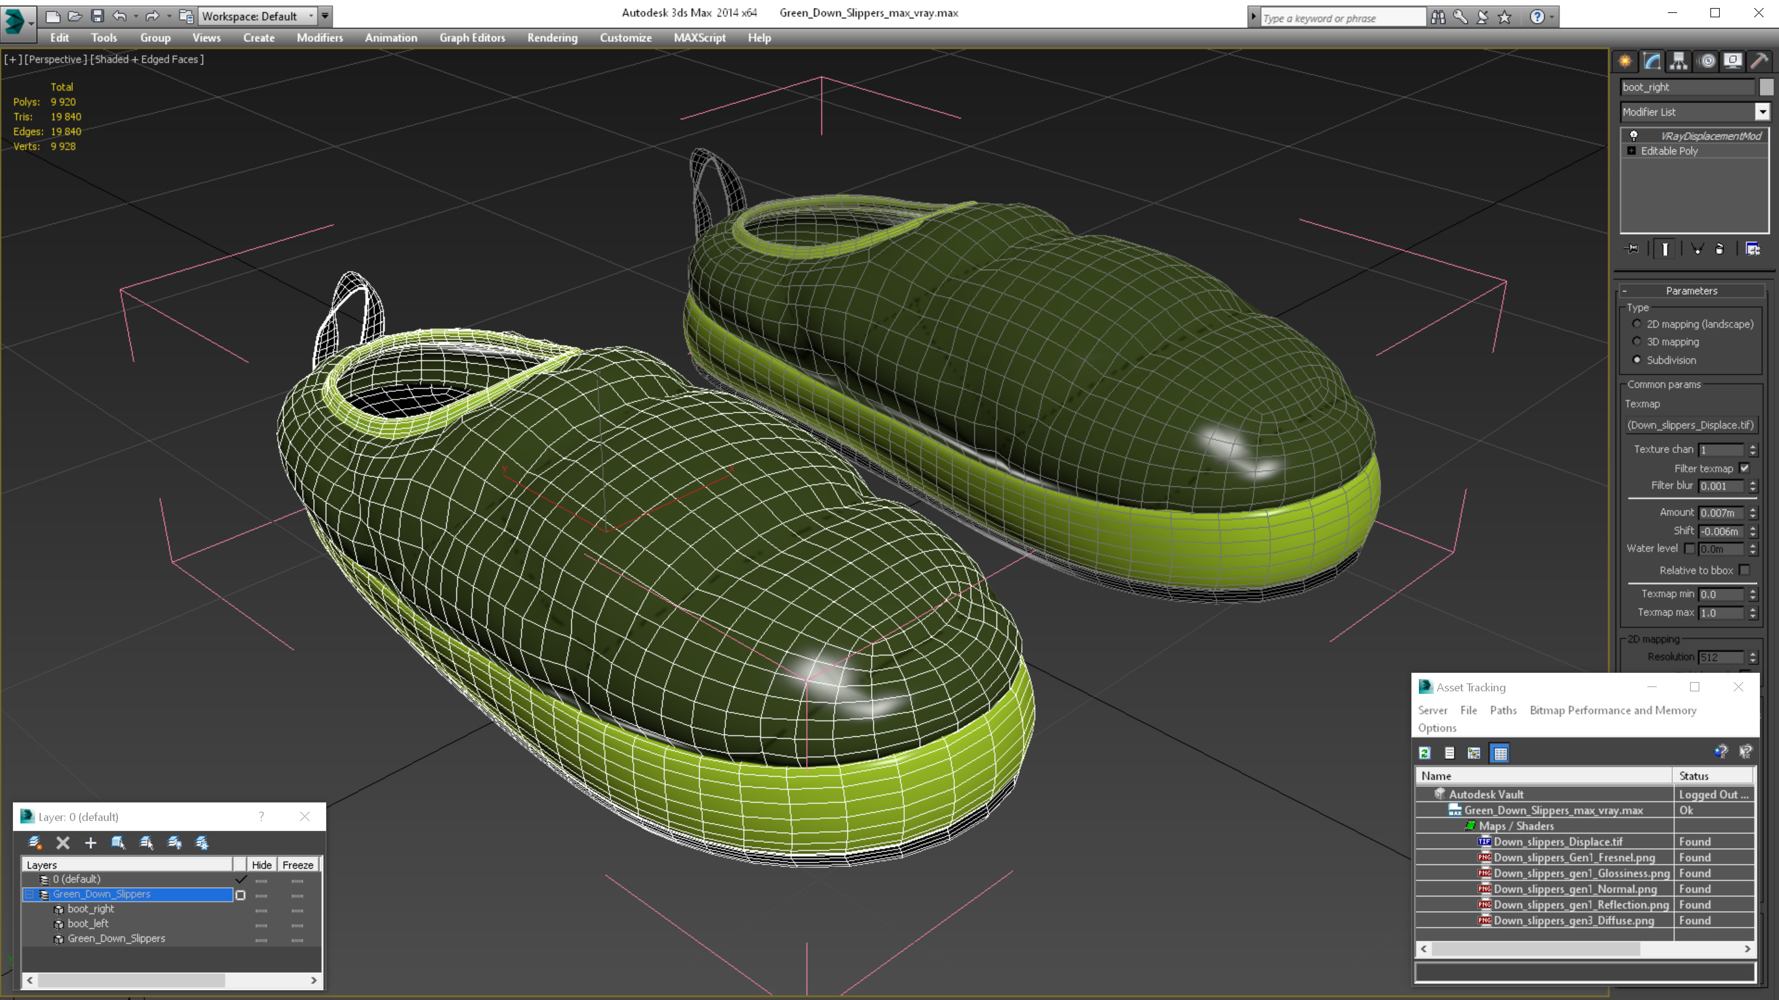
Task: Toggle VRayDisplacementMod lightbulb on/off
Action: pos(1634,136)
